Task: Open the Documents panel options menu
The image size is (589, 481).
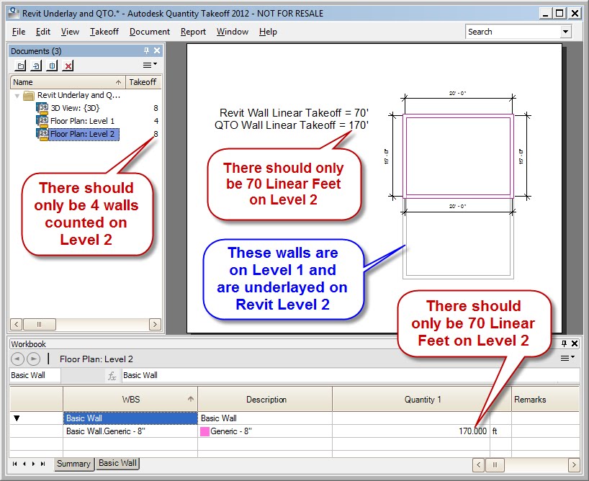Action: coord(148,64)
